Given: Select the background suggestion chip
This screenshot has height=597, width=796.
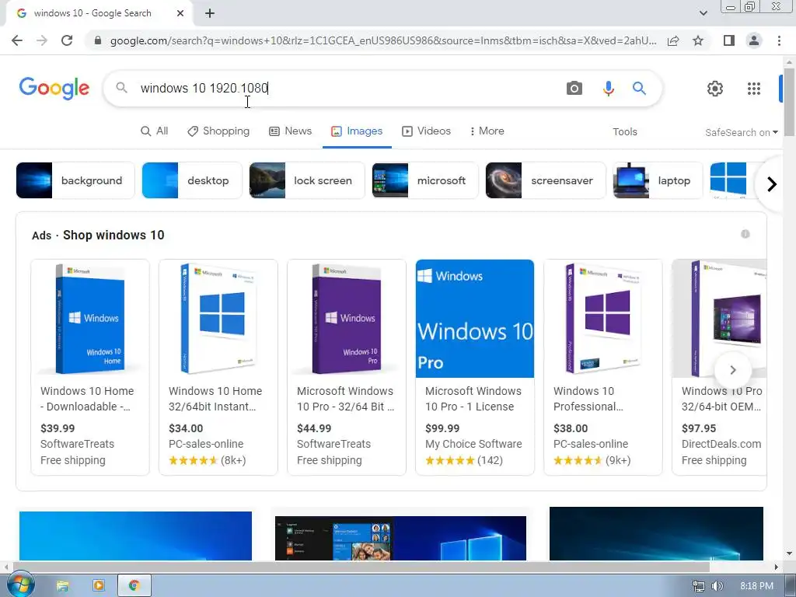Looking at the screenshot, I should [75, 180].
